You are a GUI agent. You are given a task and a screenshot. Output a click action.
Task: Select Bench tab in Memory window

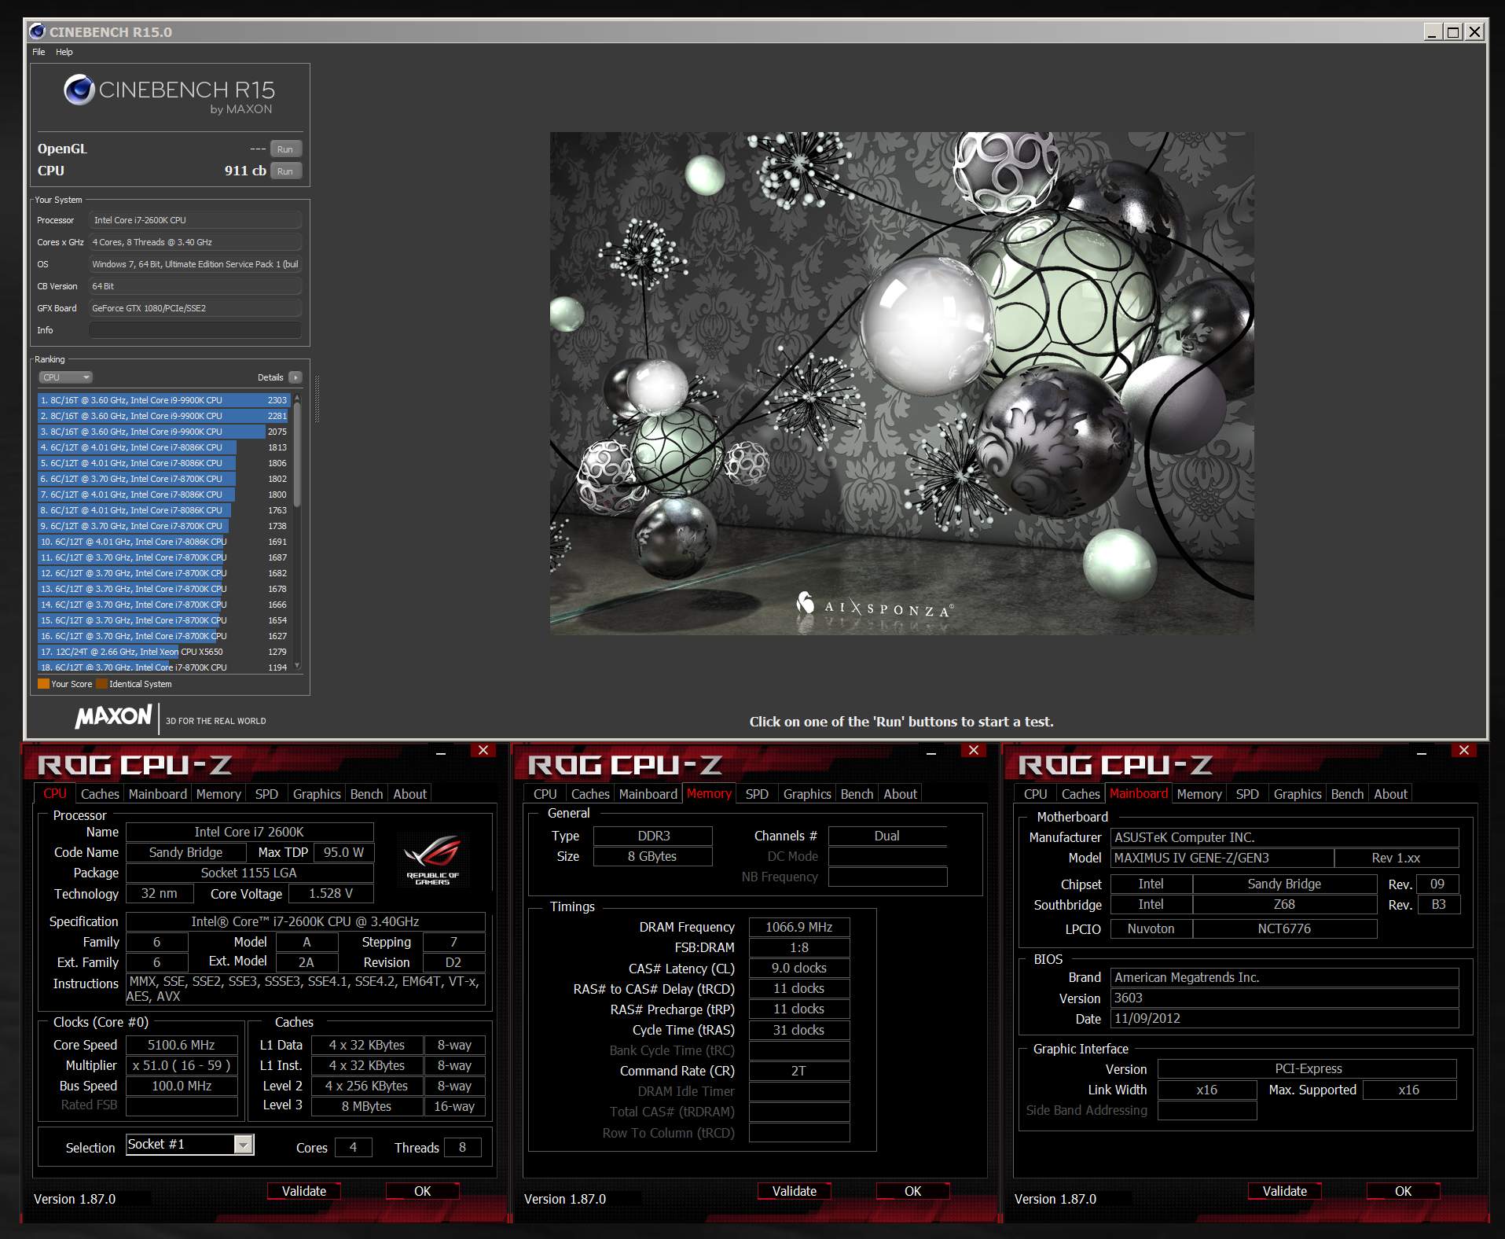point(857,794)
